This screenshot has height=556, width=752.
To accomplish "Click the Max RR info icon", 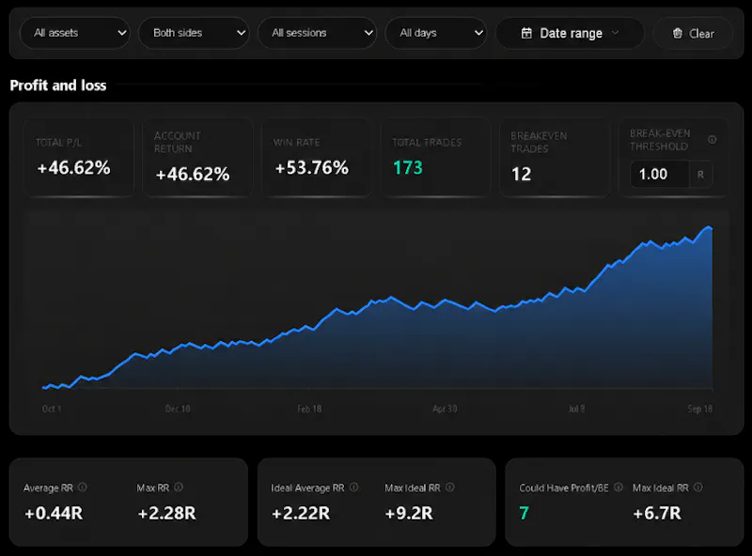I will coord(179,487).
